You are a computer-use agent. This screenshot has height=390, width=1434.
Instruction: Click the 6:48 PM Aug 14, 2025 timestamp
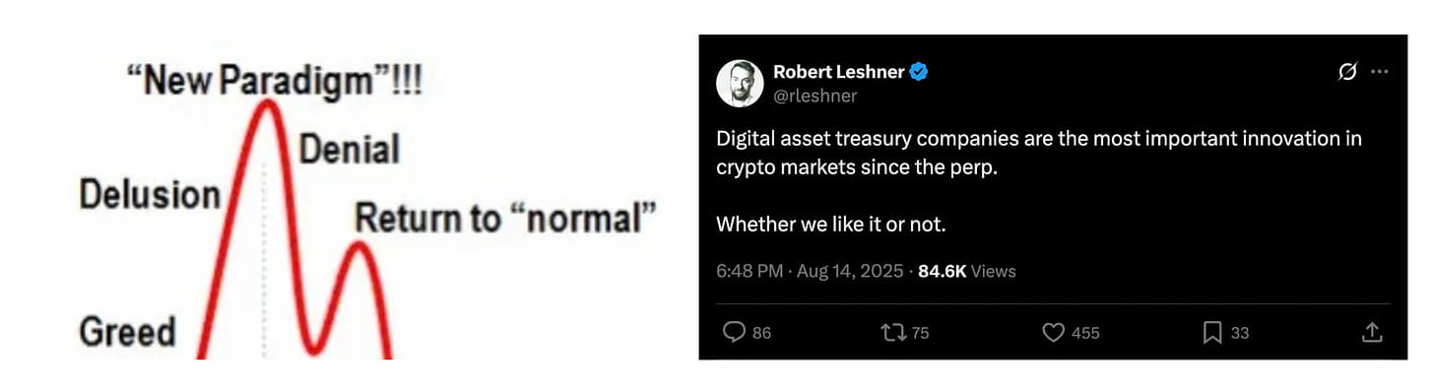[810, 271]
